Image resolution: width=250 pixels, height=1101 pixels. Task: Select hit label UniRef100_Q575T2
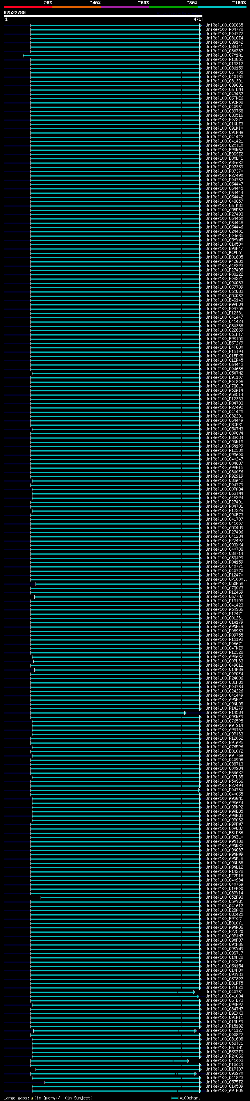[224, 1082]
